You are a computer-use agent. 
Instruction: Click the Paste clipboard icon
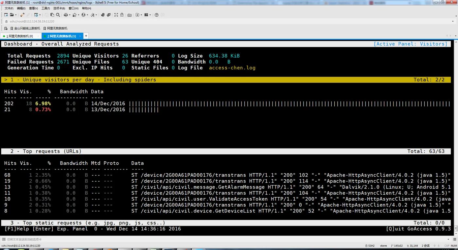pyautogui.click(x=52, y=15)
